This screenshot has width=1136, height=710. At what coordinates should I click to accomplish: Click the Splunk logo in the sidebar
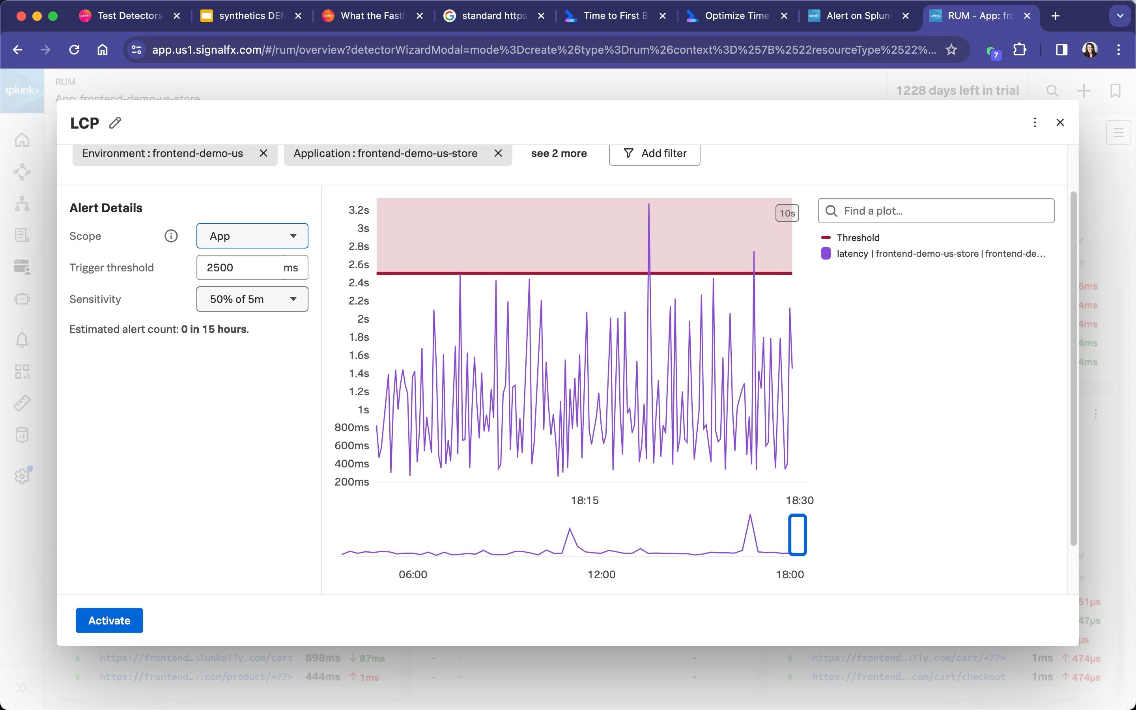pos(22,90)
